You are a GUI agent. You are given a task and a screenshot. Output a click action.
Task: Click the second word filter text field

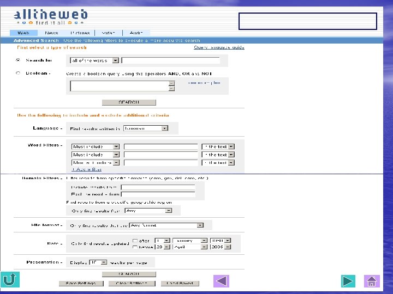tap(160, 155)
